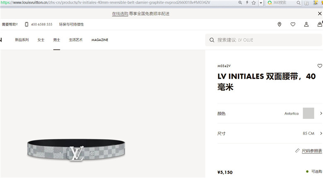Open the shopping bag icon
323x178 pixels.
click(320, 24)
